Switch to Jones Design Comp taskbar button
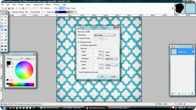 point(119,108)
